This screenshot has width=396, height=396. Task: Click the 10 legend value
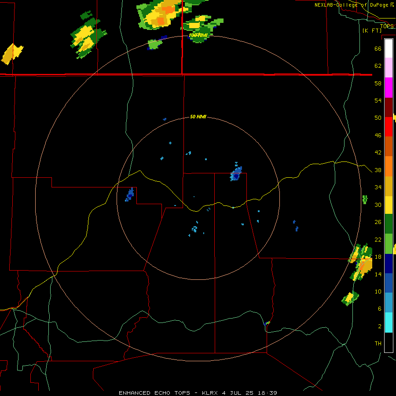coord(378,292)
